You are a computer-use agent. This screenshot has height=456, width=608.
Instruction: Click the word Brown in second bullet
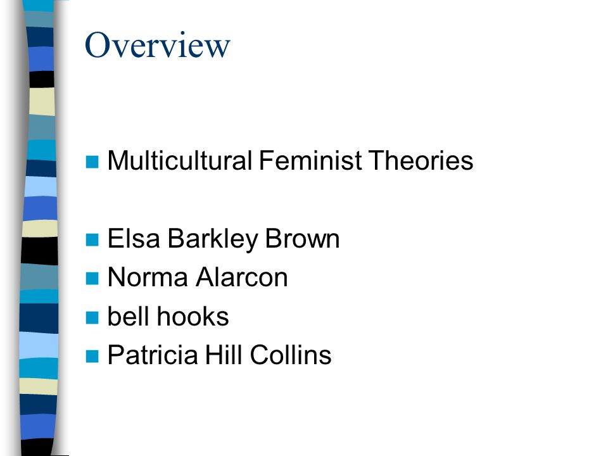pos(302,239)
